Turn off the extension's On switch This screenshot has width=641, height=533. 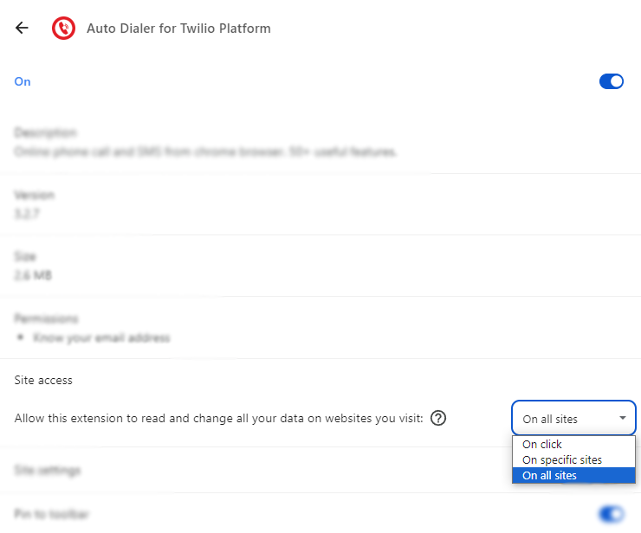(x=611, y=81)
